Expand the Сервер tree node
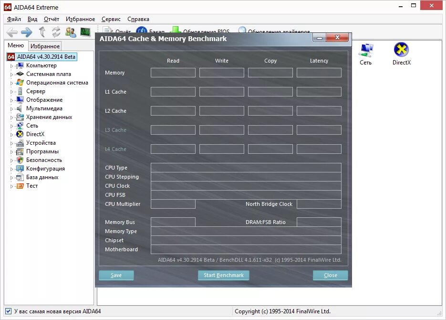 pos(11,92)
